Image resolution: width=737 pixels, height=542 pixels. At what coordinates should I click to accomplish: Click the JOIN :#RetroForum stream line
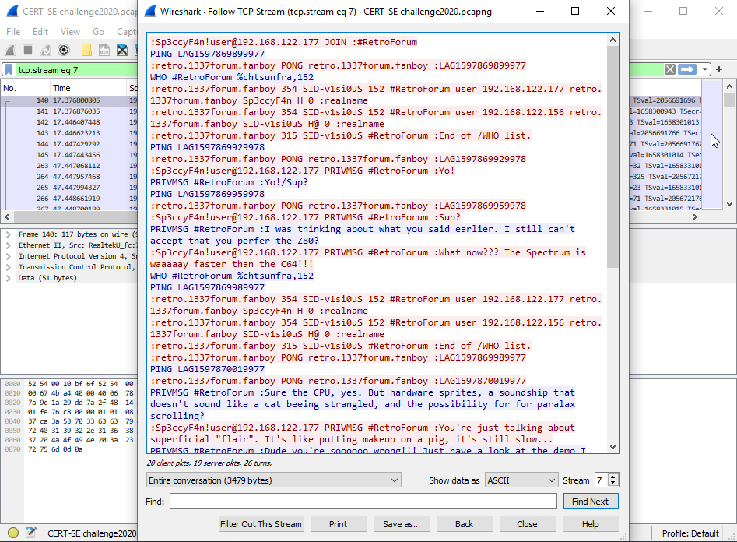(283, 42)
